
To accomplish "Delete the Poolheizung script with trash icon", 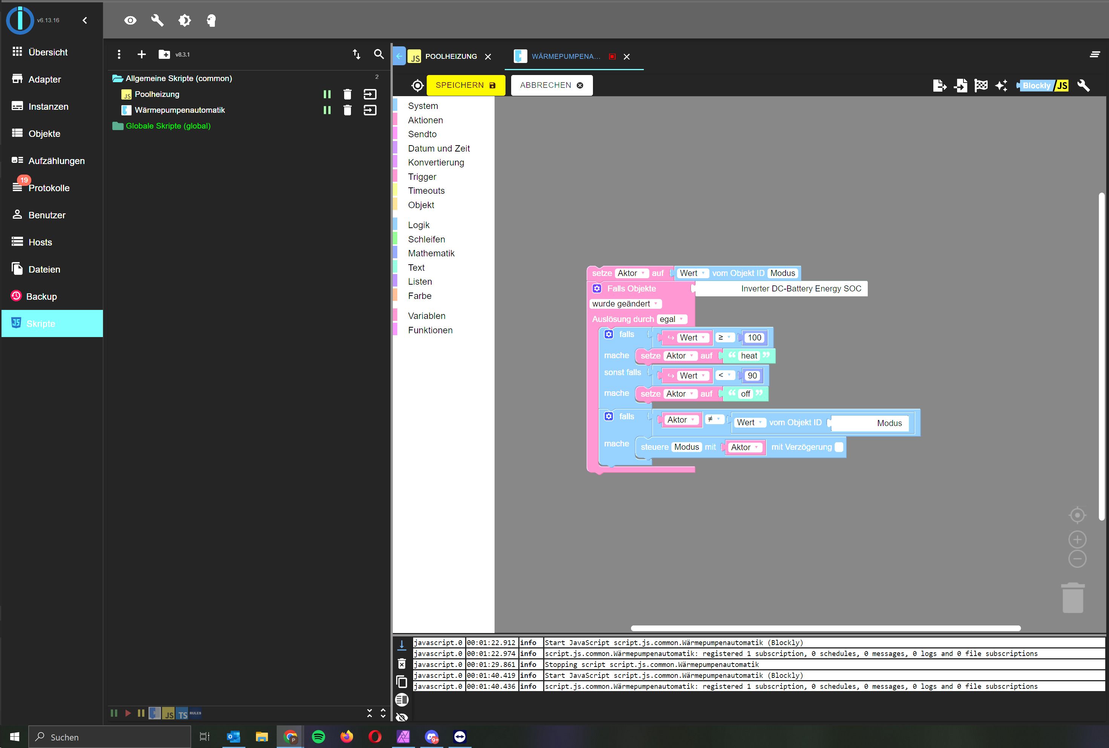I will point(347,95).
